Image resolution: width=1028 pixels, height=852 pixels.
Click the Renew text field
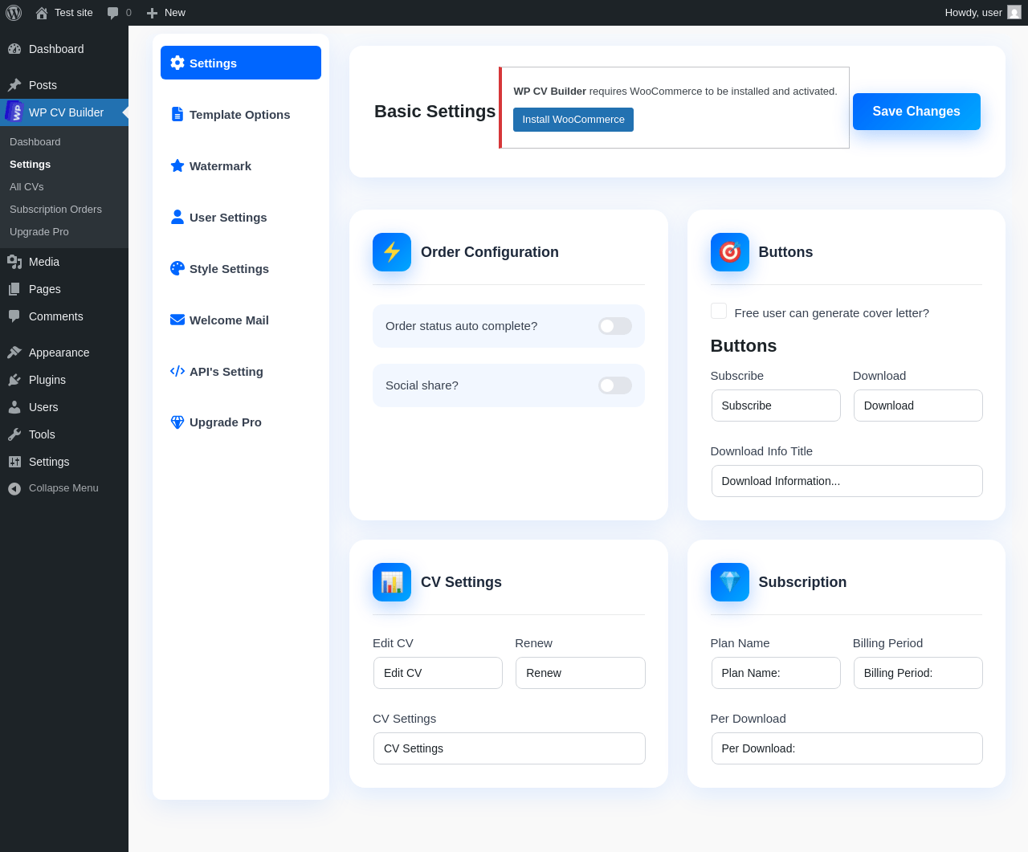pos(581,673)
